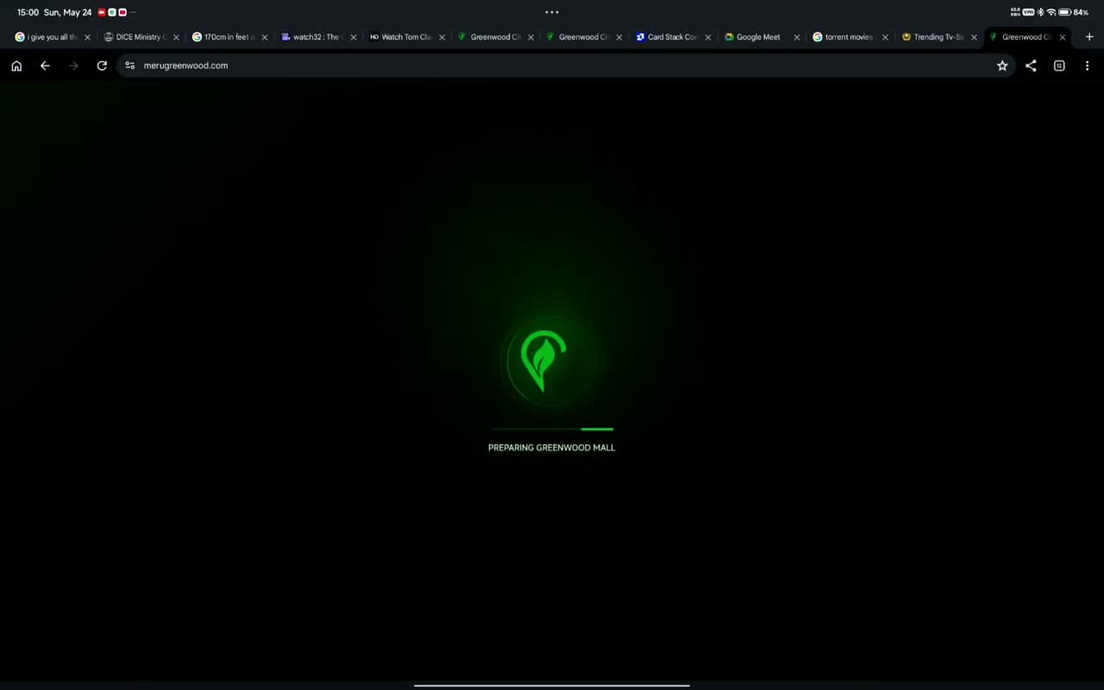Viewport: 1104px width, 690px height.
Task: Go to the browser home page
Action: coord(16,66)
